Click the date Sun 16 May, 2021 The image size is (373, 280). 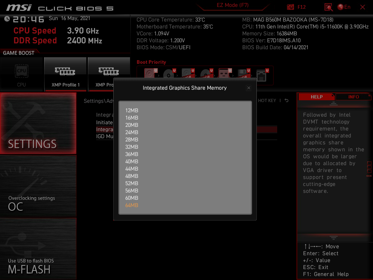tap(70, 18)
